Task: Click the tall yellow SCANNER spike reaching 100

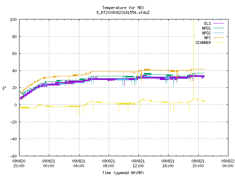Action: click(194, 58)
